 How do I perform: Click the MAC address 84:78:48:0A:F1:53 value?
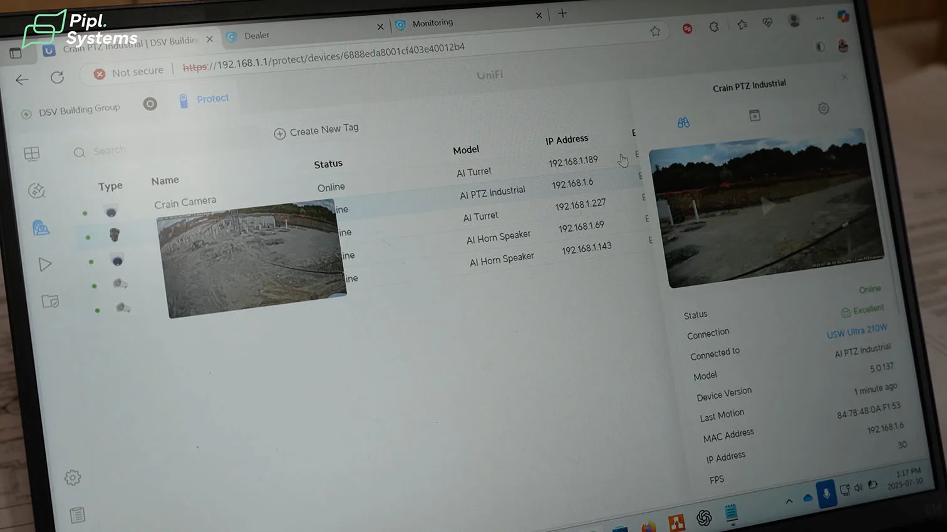click(x=869, y=411)
